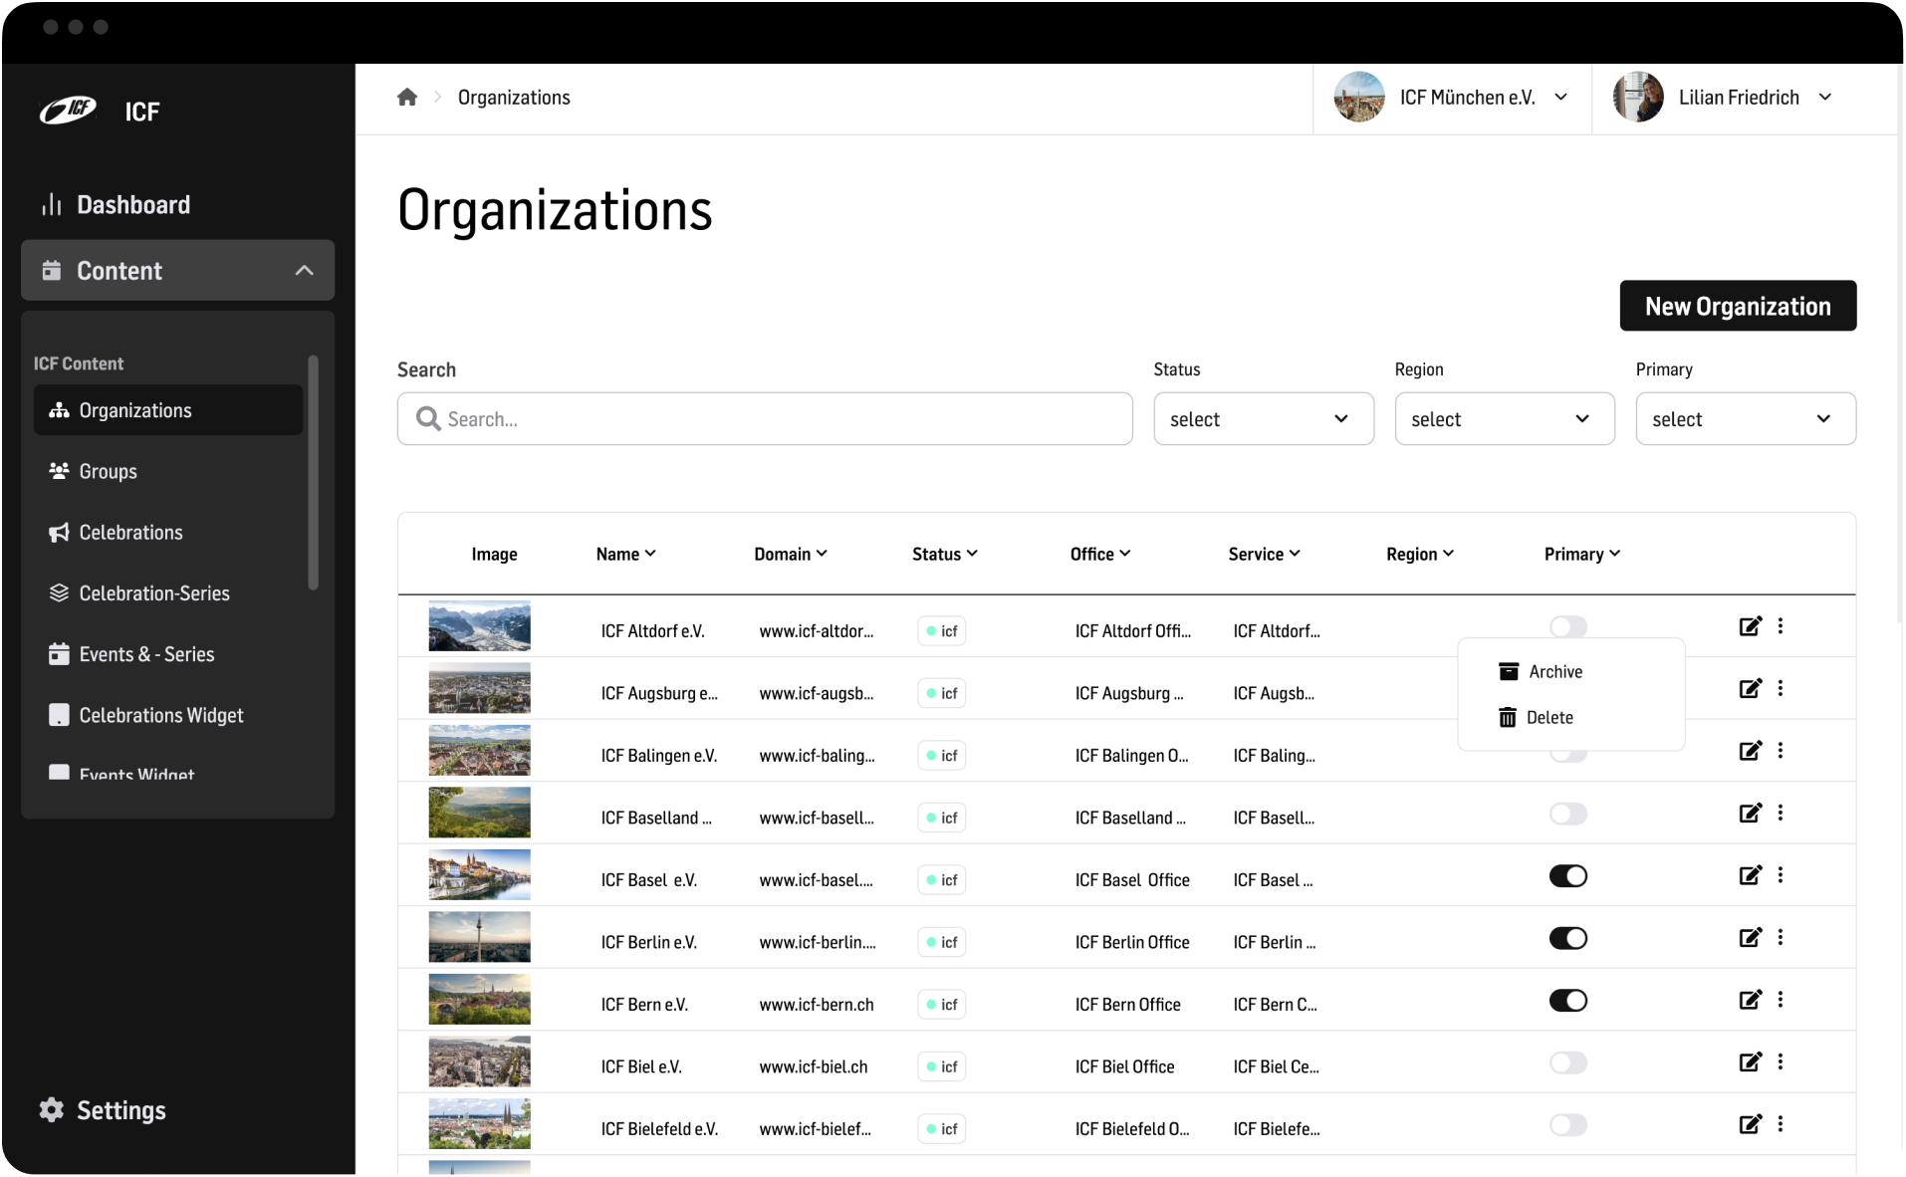This screenshot has height=1177, width=1906.
Task: Type in the organizations Search field
Action: pos(764,418)
